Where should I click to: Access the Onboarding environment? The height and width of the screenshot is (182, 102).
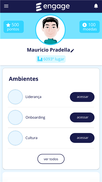82,117
